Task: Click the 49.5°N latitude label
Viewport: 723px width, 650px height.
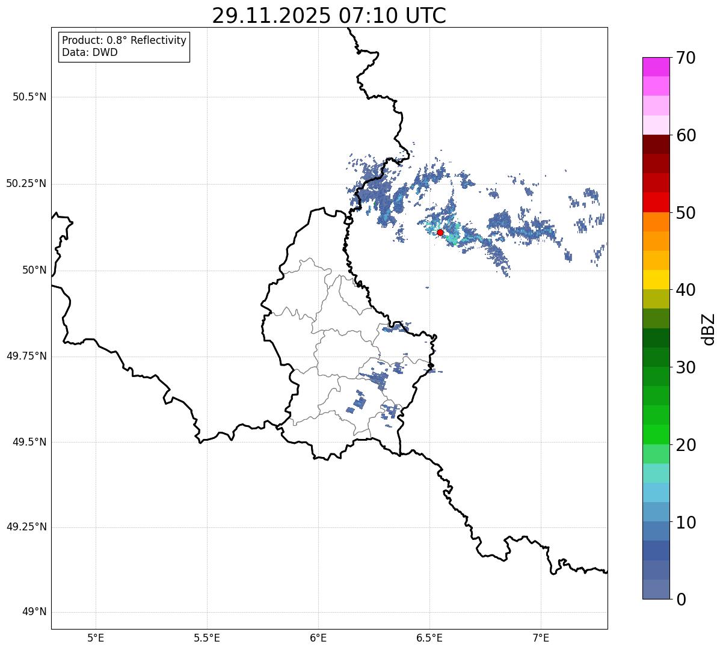Action: click(29, 442)
